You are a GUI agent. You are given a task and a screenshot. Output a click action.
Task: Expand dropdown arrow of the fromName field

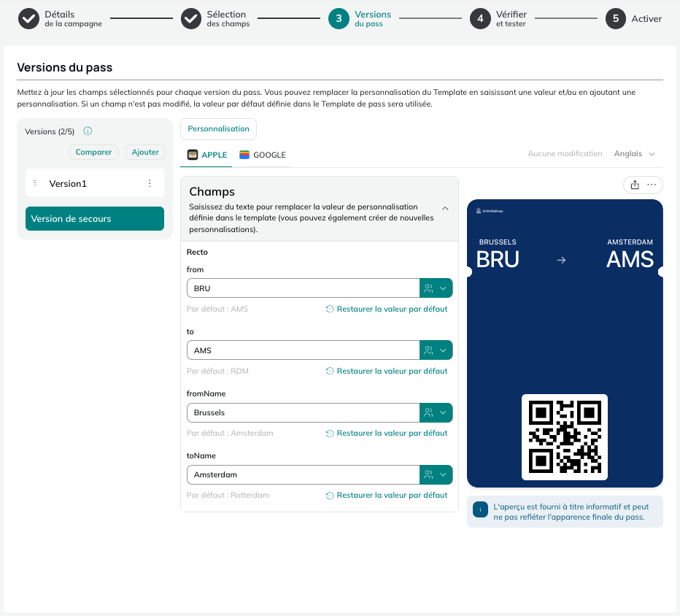tap(443, 412)
